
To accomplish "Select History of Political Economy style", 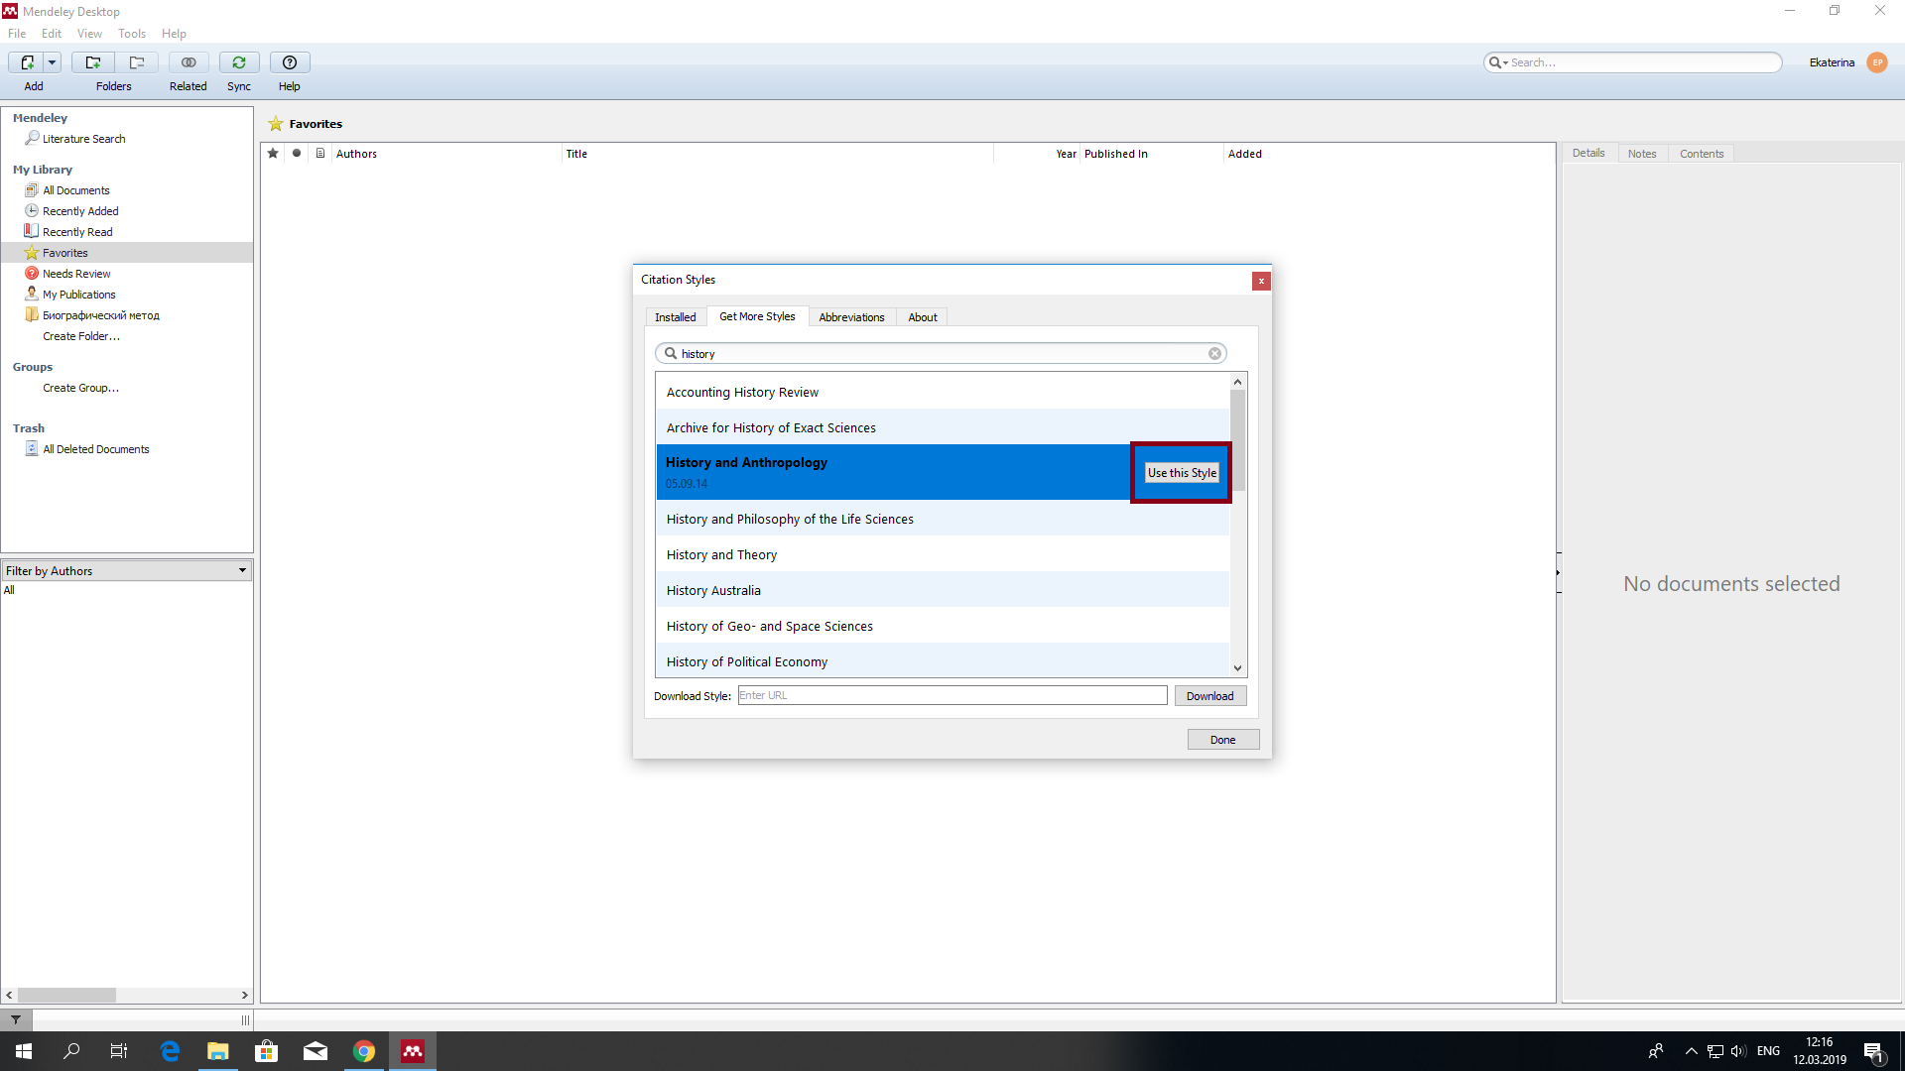I will pos(943,661).
